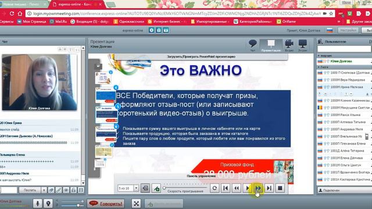This screenshot has height=209, width=372.
Task: Open the Моя Страница bookmark
Action: 32,21
